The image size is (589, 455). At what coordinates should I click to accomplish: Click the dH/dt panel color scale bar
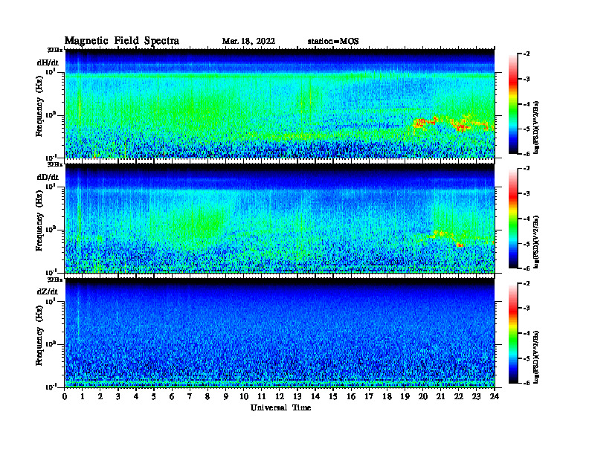pyautogui.click(x=513, y=104)
